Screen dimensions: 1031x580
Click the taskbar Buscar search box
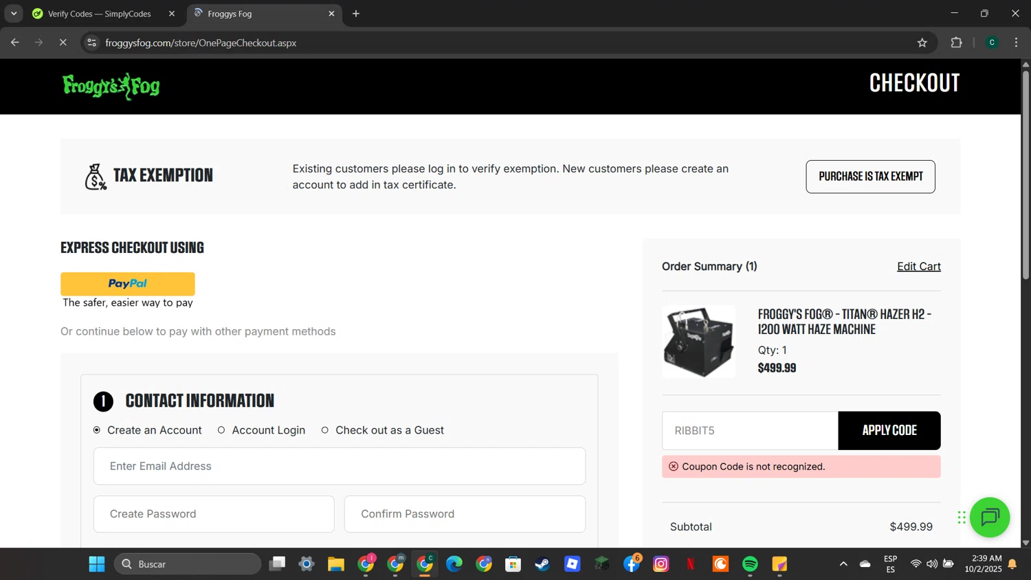(188, 564)
